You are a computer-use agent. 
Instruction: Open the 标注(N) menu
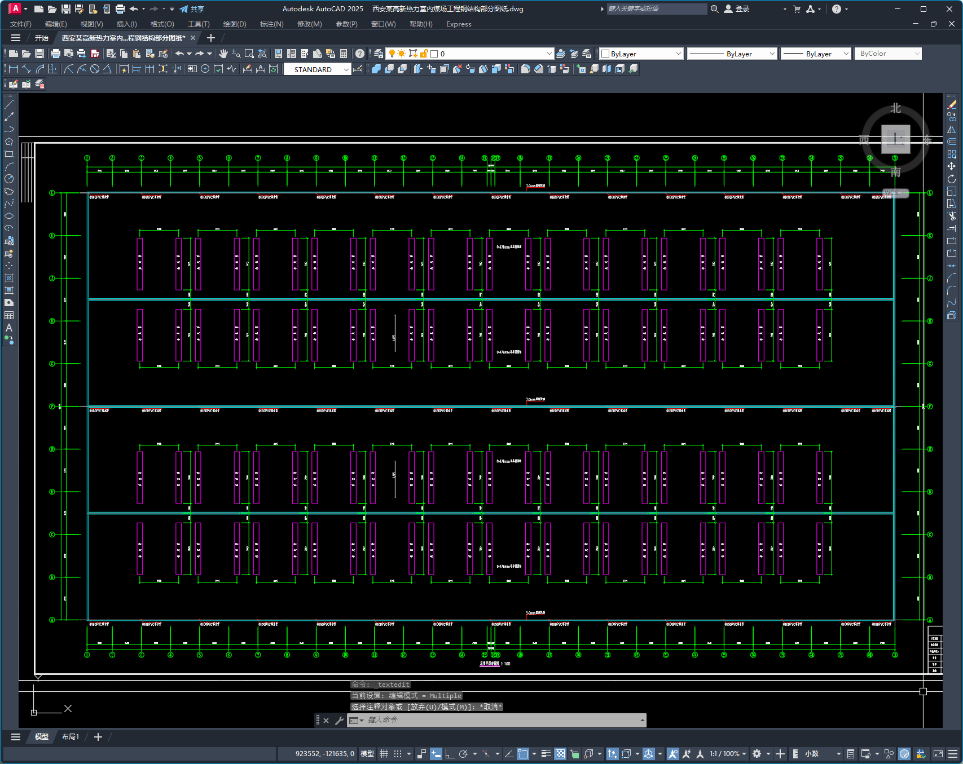point(271,24)
